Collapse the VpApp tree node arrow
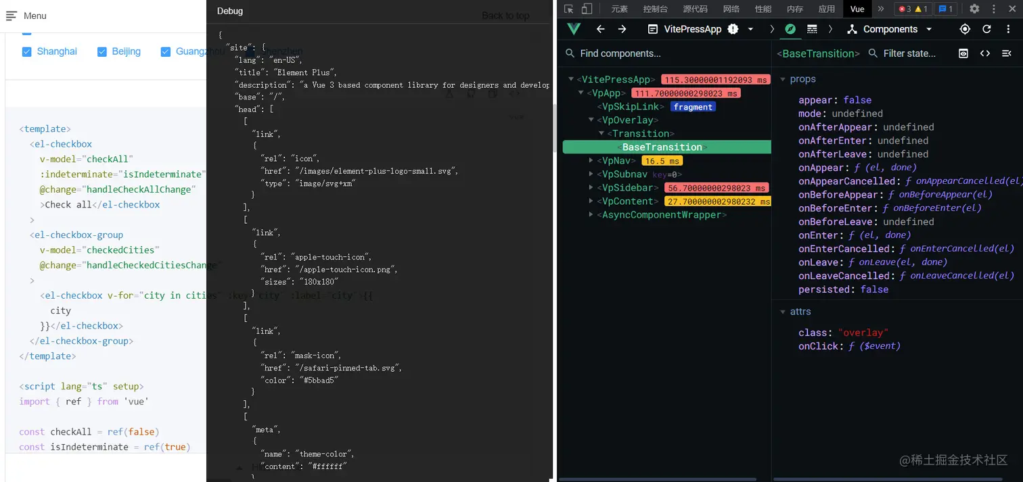Viewport: 1023px width, 482px height. [x=580, y=93]
